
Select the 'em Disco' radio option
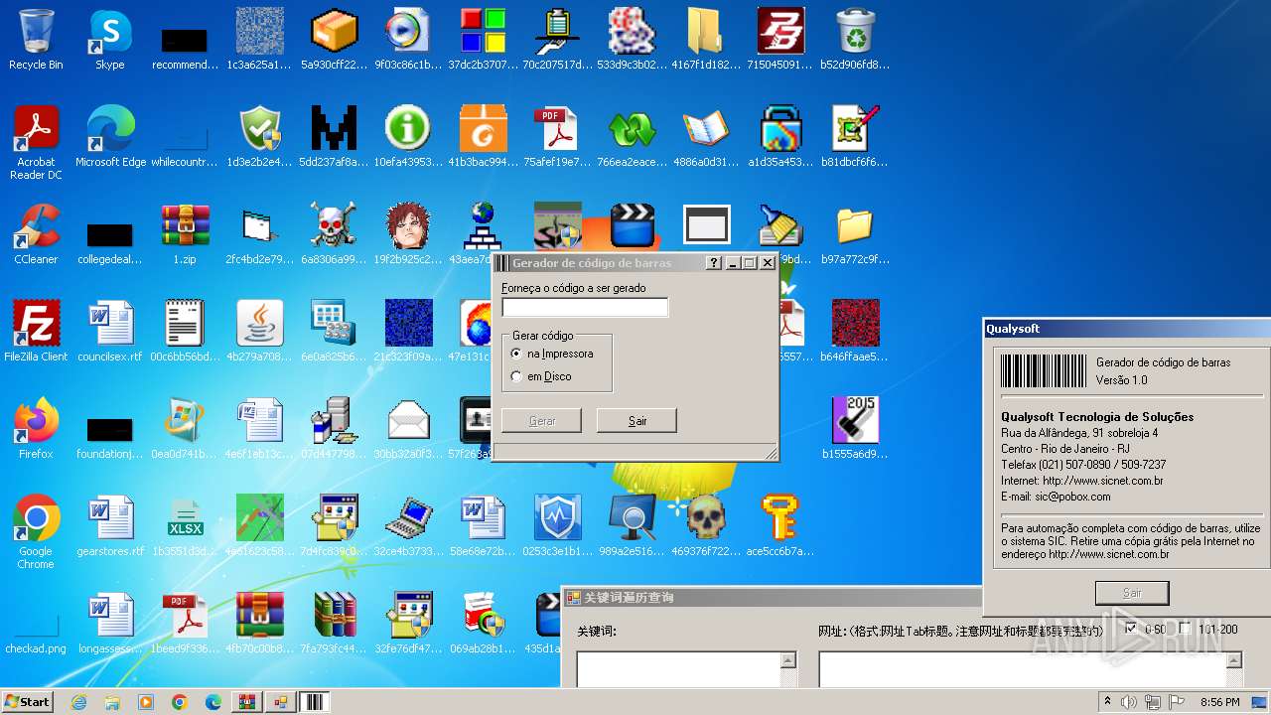click(541, 376)
